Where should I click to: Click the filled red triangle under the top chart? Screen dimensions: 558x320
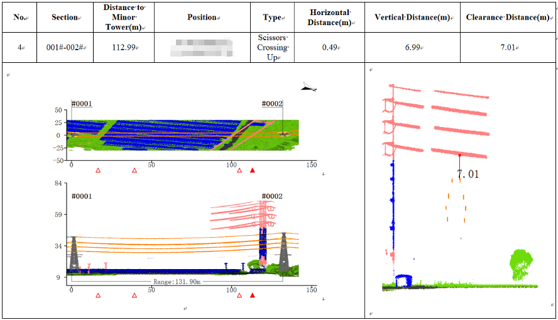point(253,170)
